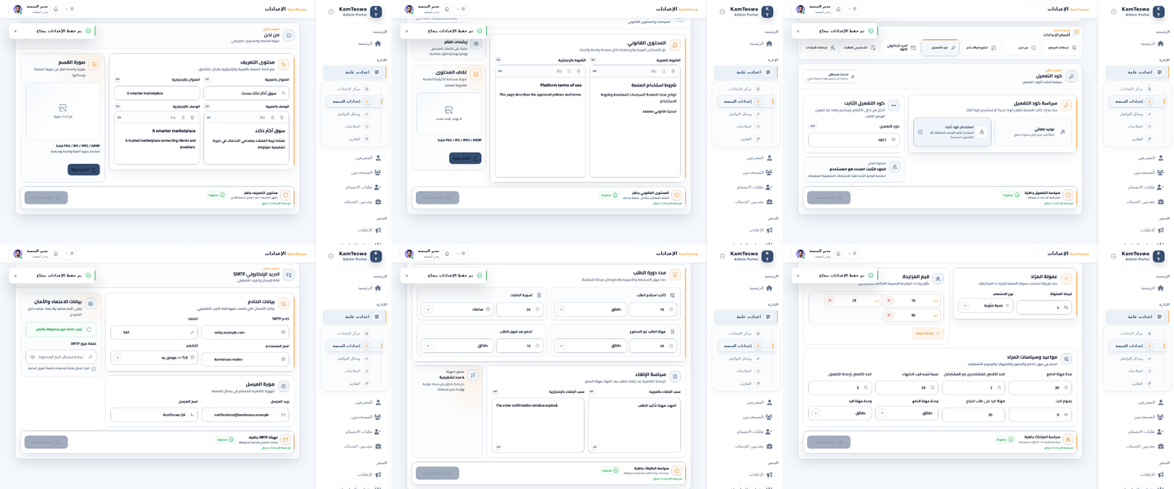Click the SMTP mail section header icon
The height and width of the screenshot is (489, 1174).
point(289,275)
